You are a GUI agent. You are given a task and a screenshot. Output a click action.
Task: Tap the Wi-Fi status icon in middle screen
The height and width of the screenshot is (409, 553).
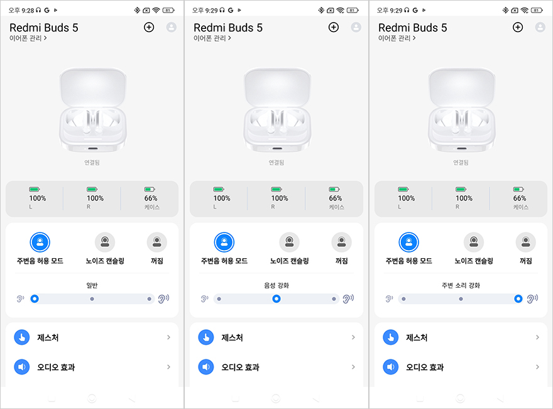(341, 10)
